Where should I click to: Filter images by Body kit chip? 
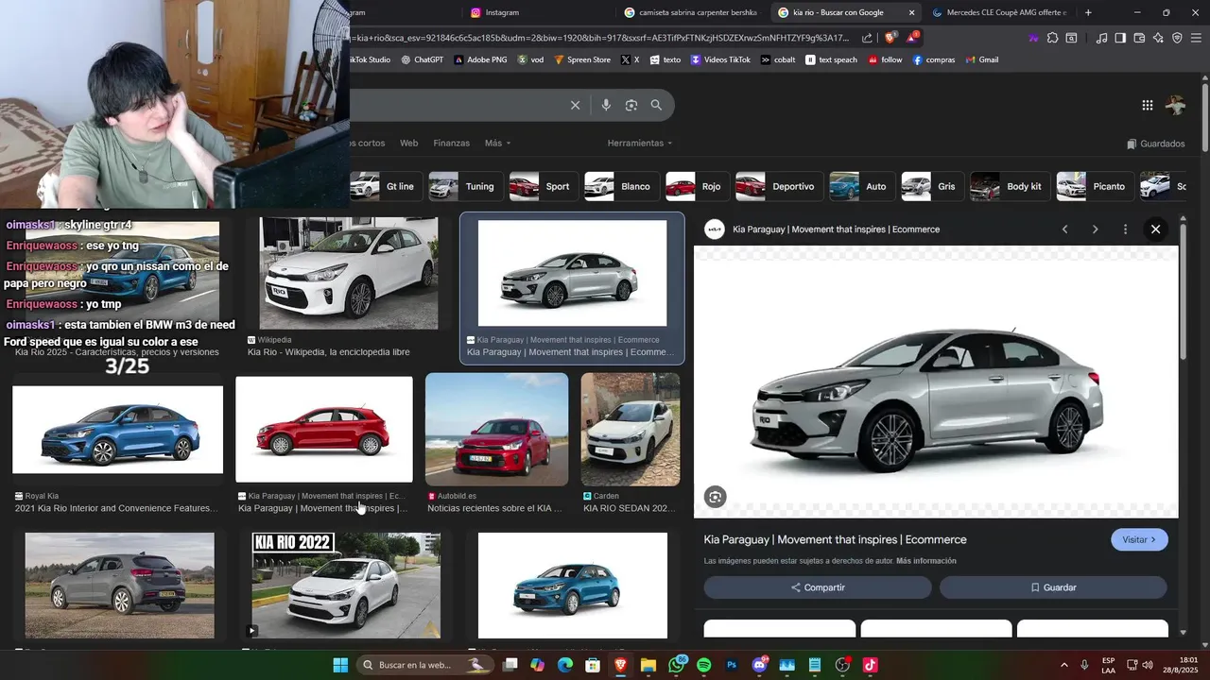pos(1009,186)
